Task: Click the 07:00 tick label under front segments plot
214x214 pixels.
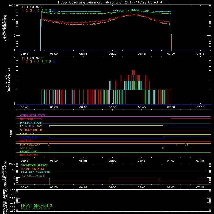Action: coord(171,54)
